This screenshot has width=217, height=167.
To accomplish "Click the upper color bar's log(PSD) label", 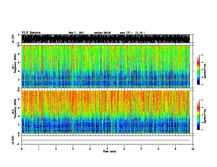I will (x=205, y=71).
